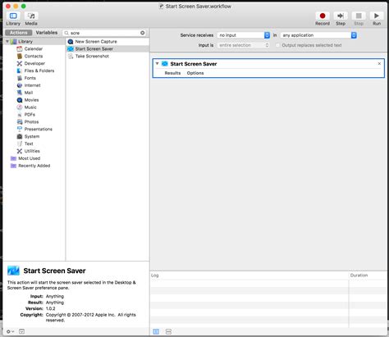The height and width of the screenshot is (337, 389).
Task: Remove the Start Screen Saver action from workflow
Action: coord(379,64)
